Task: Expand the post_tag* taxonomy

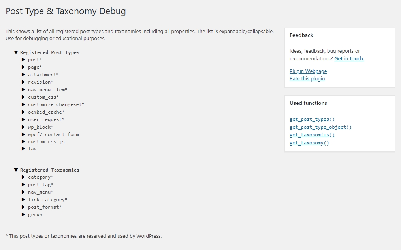Action: [24, 185]
